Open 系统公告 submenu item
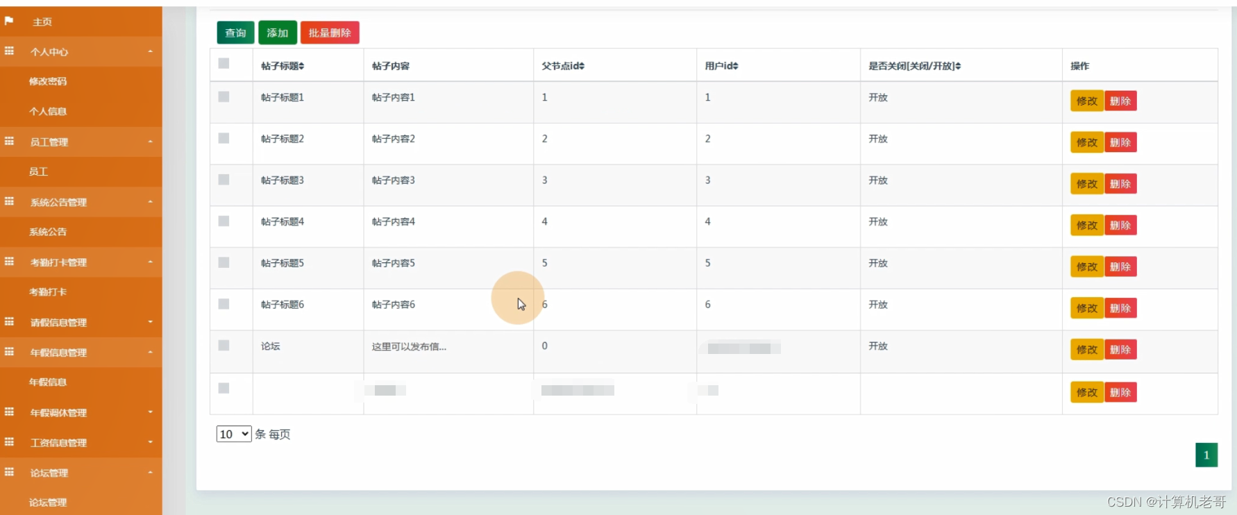Viewport: 1237px width, 515px height. click(48, 232)
